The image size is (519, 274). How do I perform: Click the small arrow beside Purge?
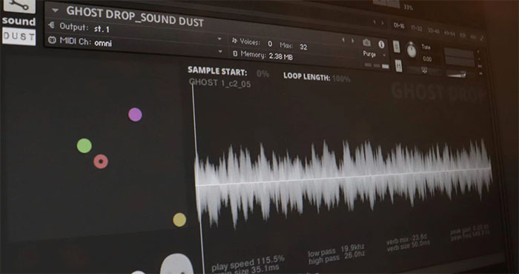(x=384, y=56)
